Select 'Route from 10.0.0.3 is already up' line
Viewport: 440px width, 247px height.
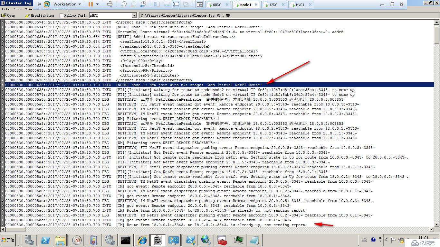[x=219, y=210]
